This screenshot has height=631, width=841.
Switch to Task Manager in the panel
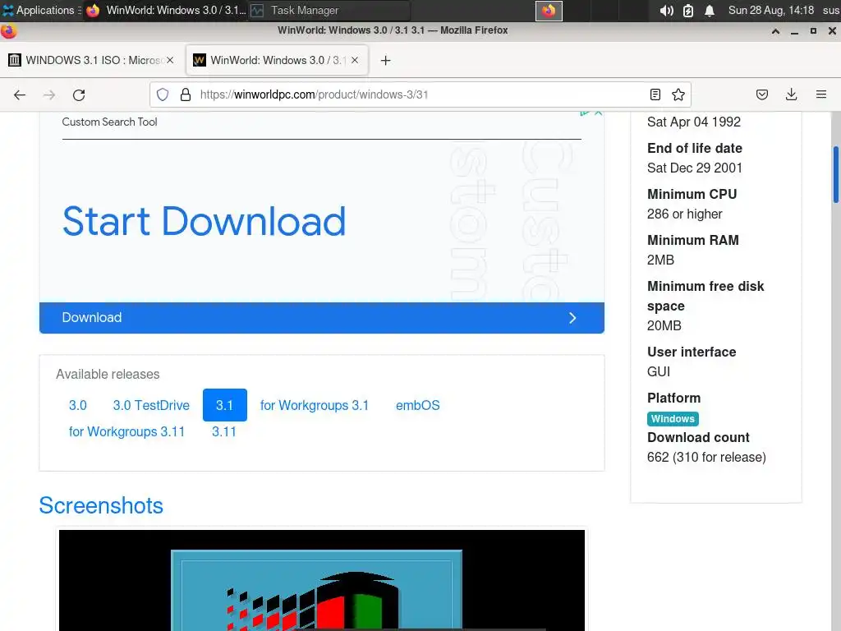click(329, 10)
